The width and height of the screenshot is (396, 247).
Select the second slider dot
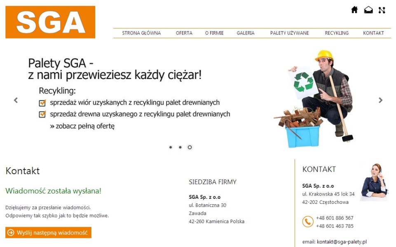coord(180,147)
